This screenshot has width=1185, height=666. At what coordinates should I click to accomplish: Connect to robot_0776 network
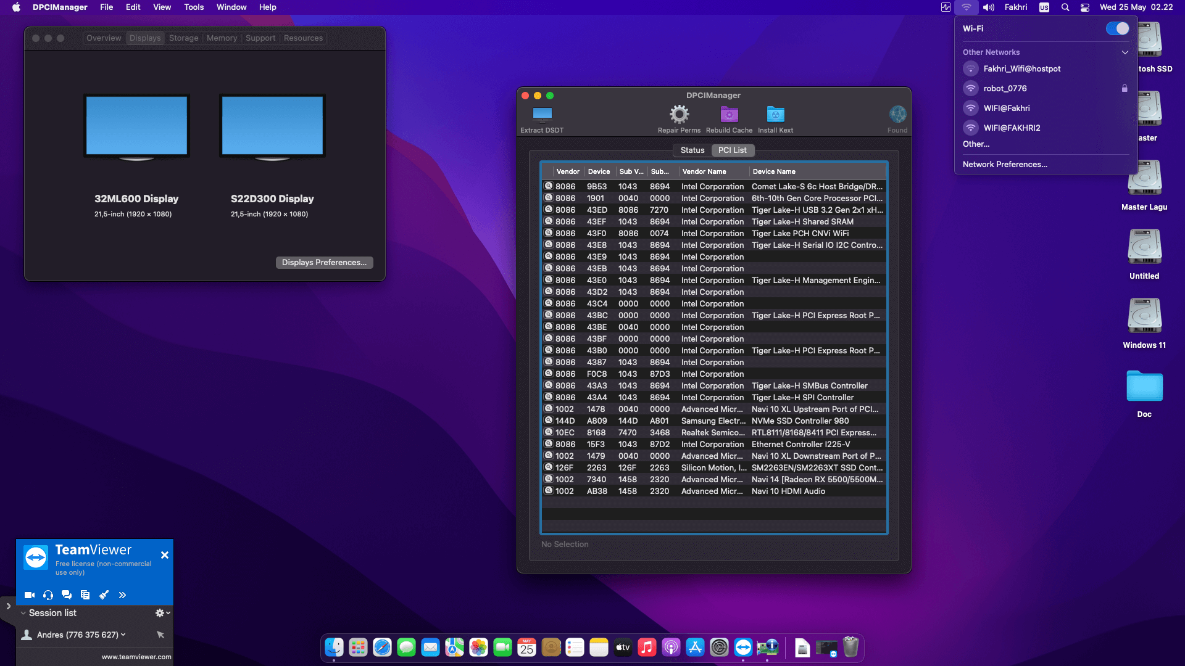tap(1046, 88)
